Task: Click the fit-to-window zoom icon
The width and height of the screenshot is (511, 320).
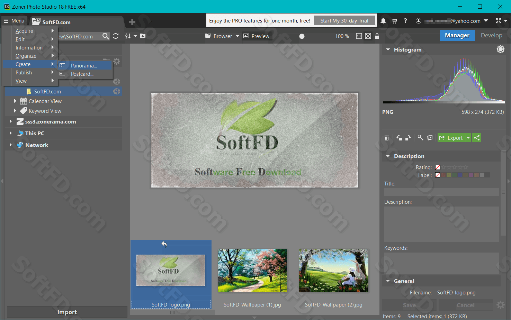Action: click(368, 36)
